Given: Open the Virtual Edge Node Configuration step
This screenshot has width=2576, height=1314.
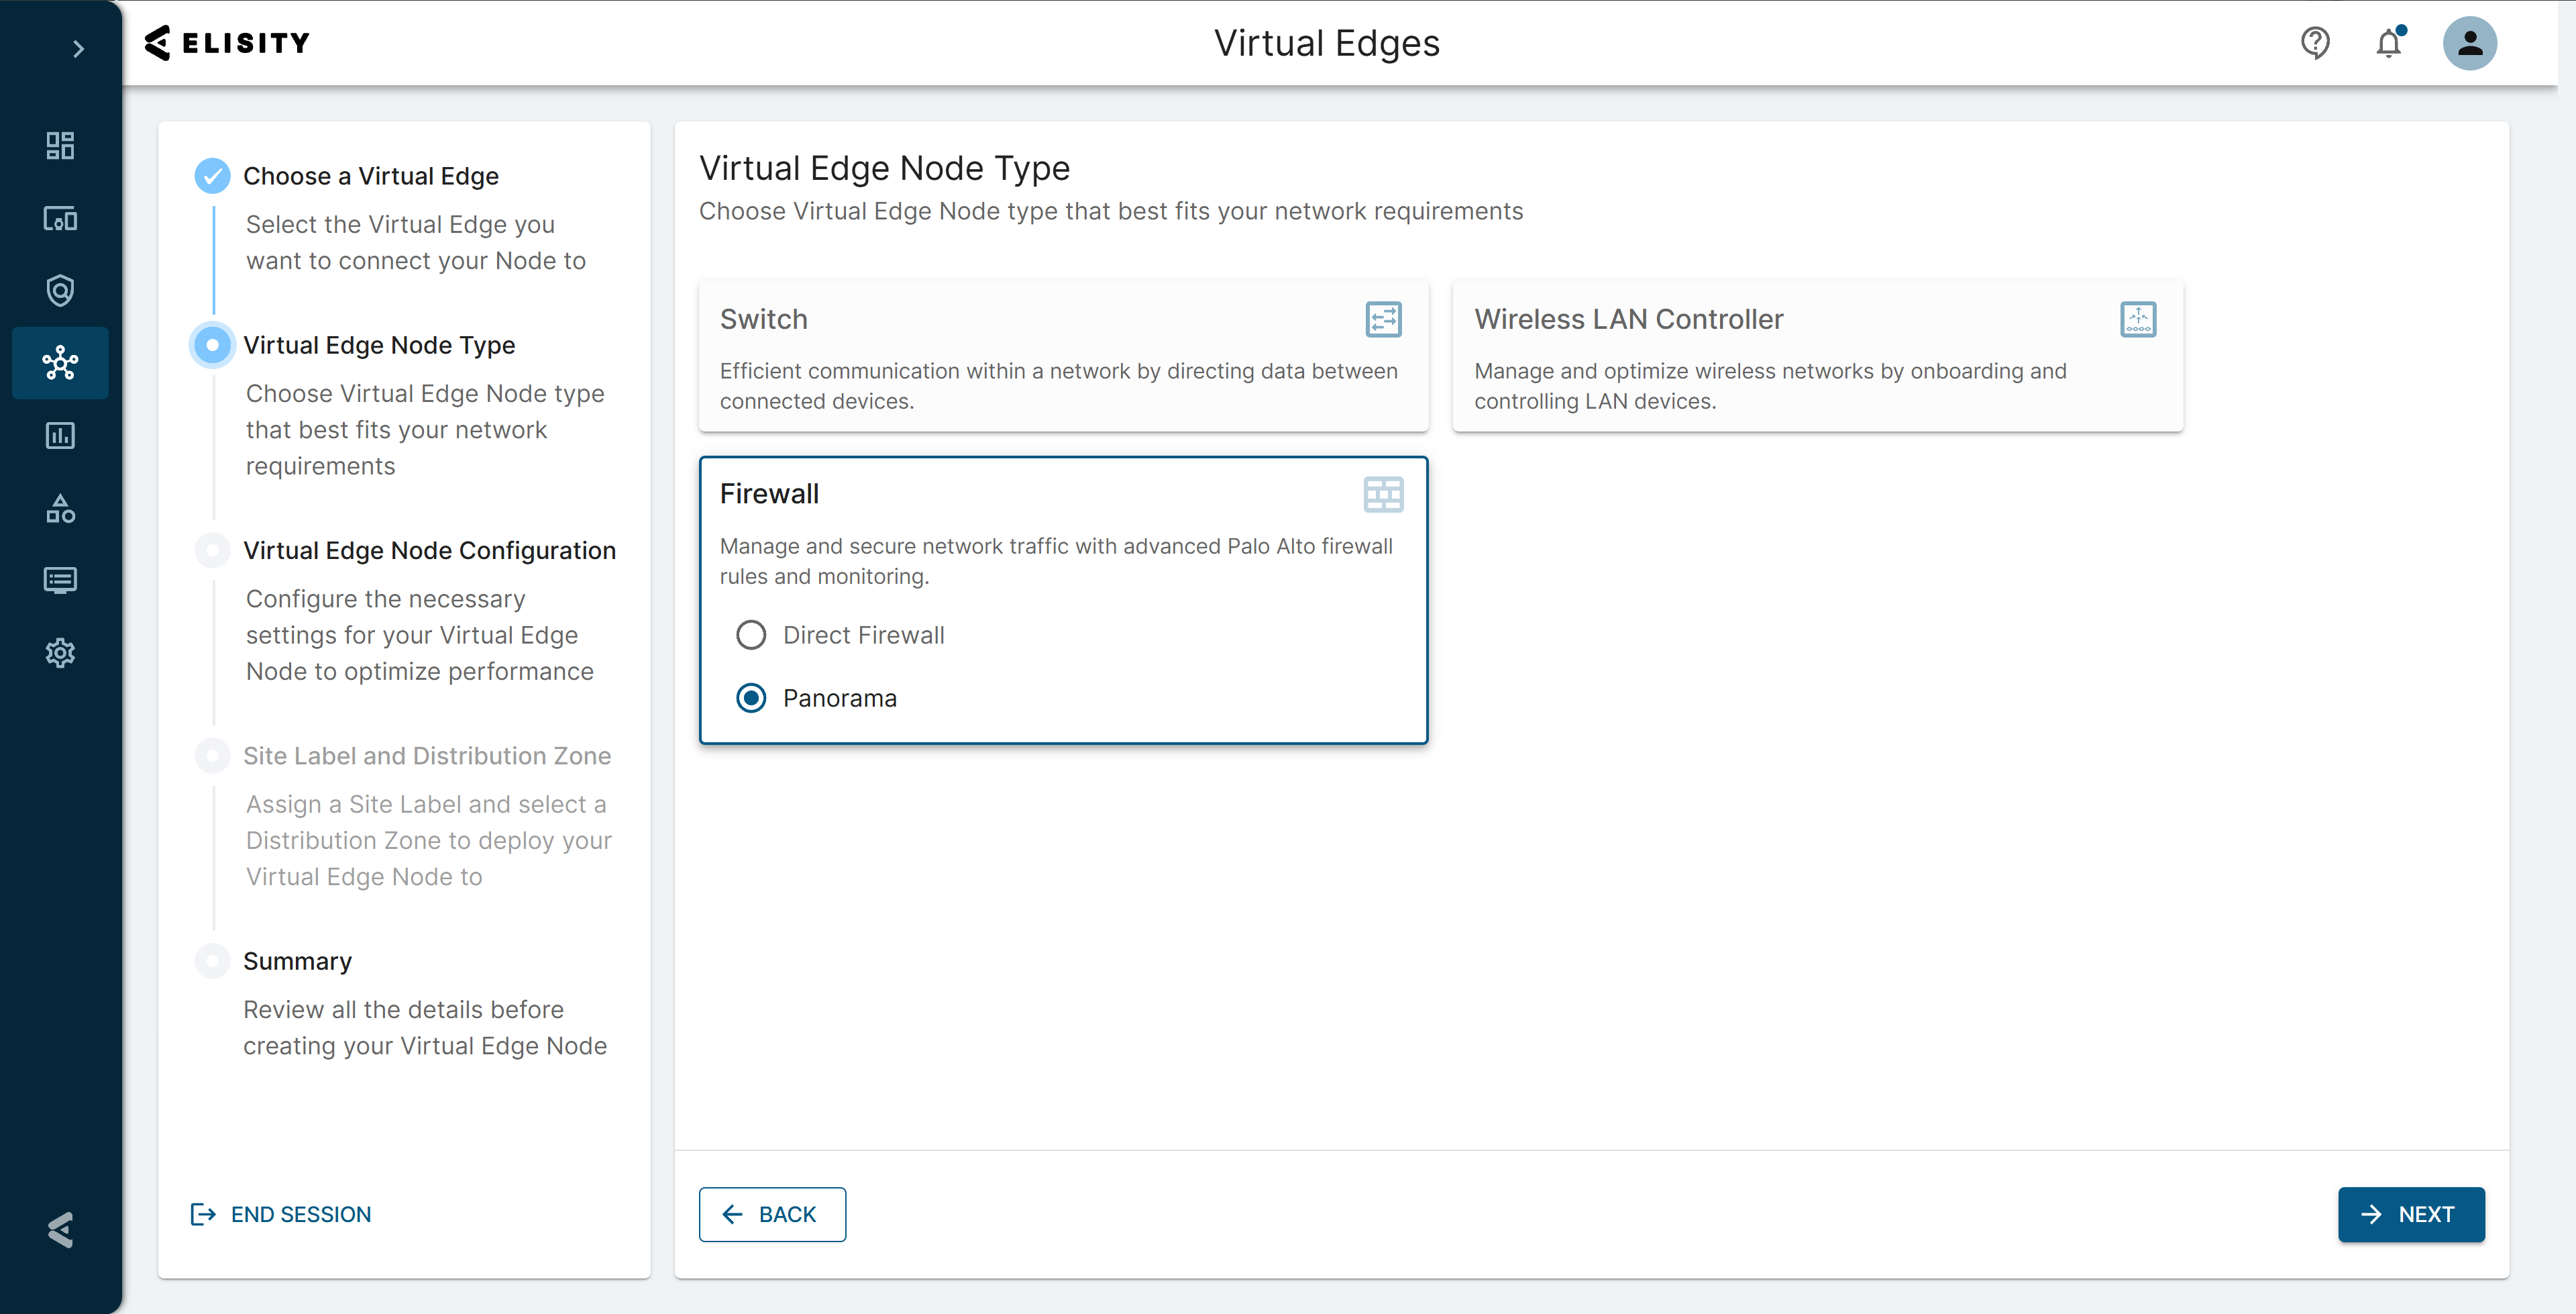Looking at the screenshot, I should 429,550.
